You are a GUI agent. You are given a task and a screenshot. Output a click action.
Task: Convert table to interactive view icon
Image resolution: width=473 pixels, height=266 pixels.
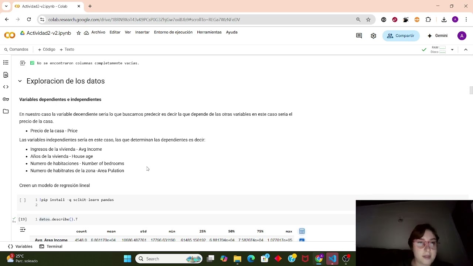point(302,231)
